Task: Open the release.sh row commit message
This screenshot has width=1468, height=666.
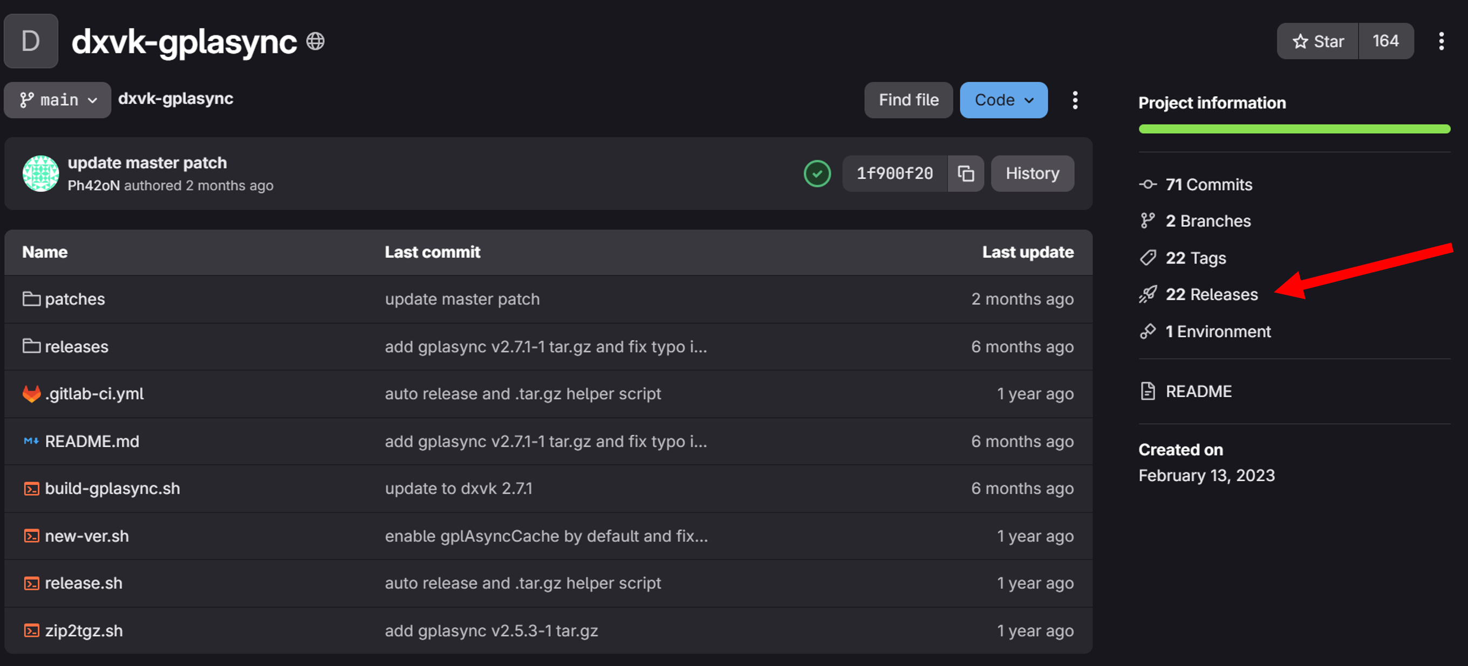Action: [523, 584]
